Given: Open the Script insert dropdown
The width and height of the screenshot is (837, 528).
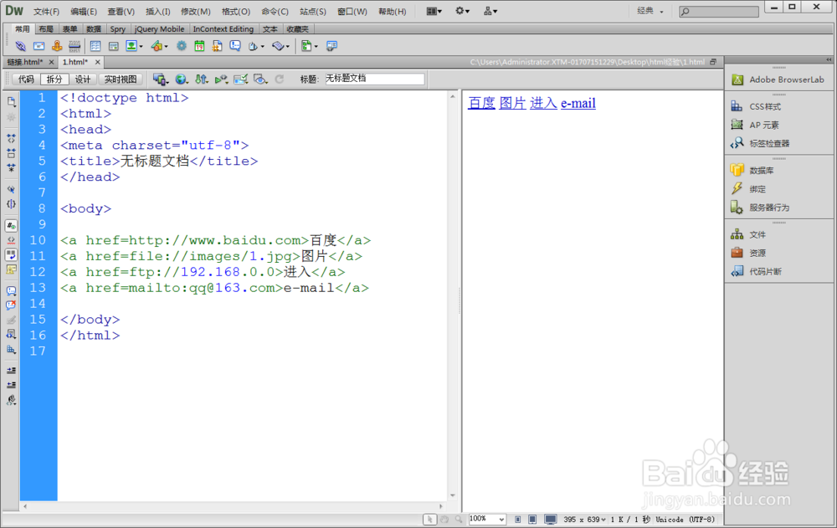Looking at the screenshot, I should pos(280,46).
